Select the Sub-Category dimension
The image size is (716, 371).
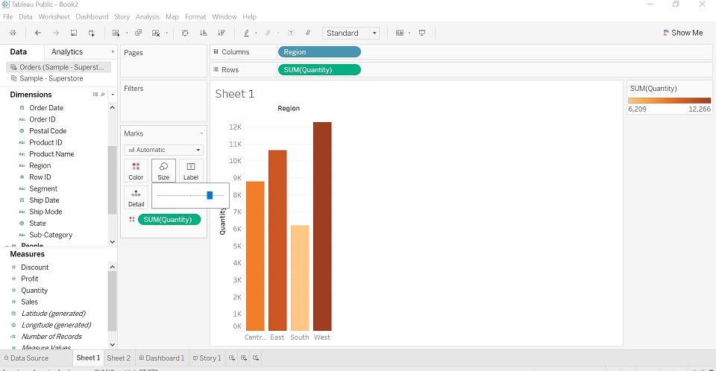(x=51, y=235)
